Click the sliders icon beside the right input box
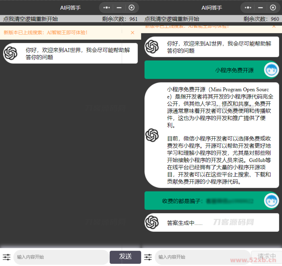The height and width of the screenshot is (266, 282). coord(148,257)
